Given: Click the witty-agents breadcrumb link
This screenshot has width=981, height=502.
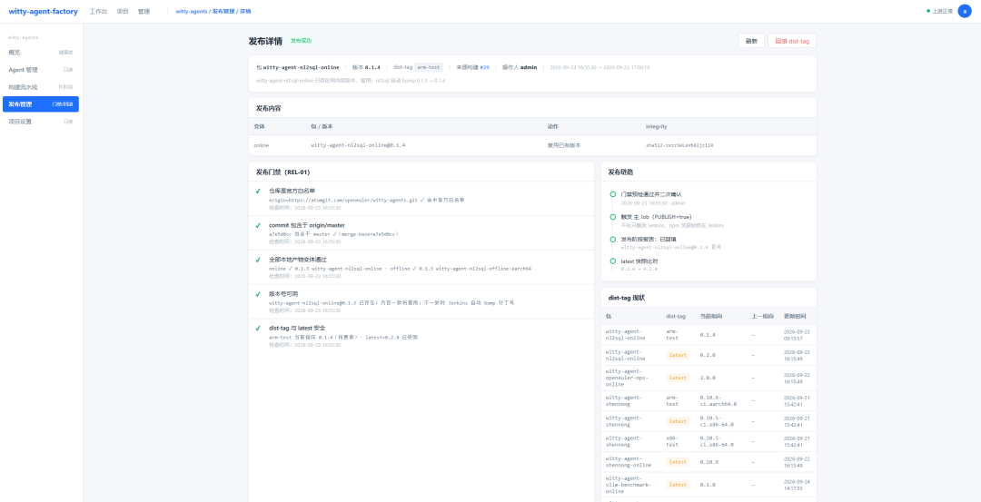Looking at the screenshot, I should coord(191,11).
